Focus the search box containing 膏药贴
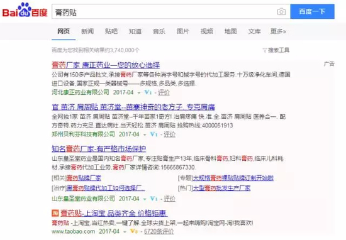Screen dimensions: 346x240 [x=171, y=11]
